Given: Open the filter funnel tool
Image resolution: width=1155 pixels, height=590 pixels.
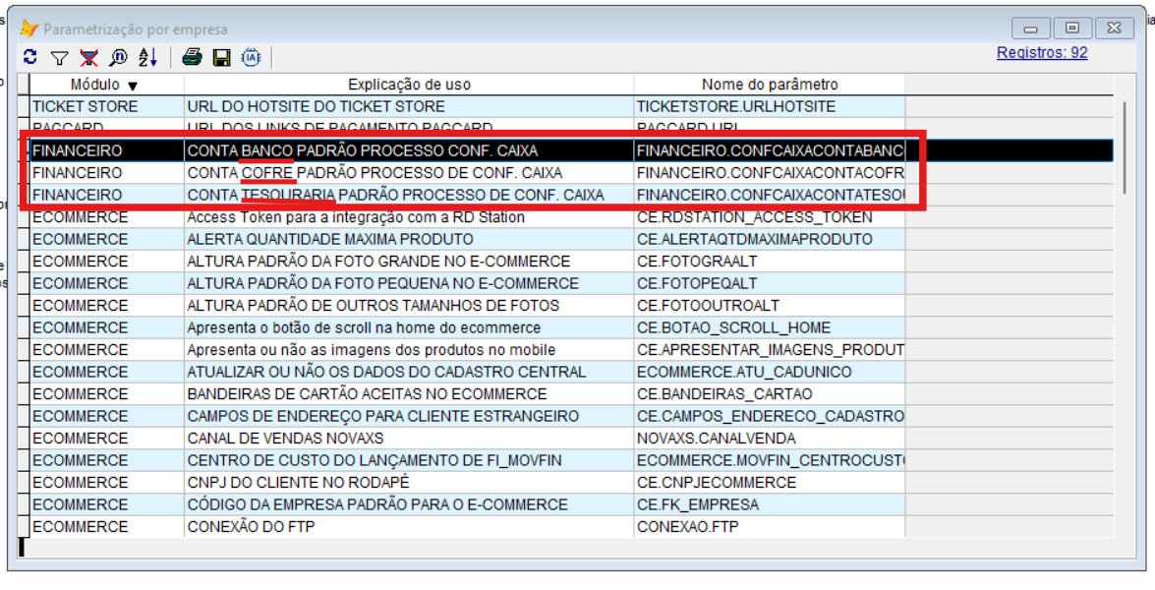Looking at the screenshot, I should [59, 58].
